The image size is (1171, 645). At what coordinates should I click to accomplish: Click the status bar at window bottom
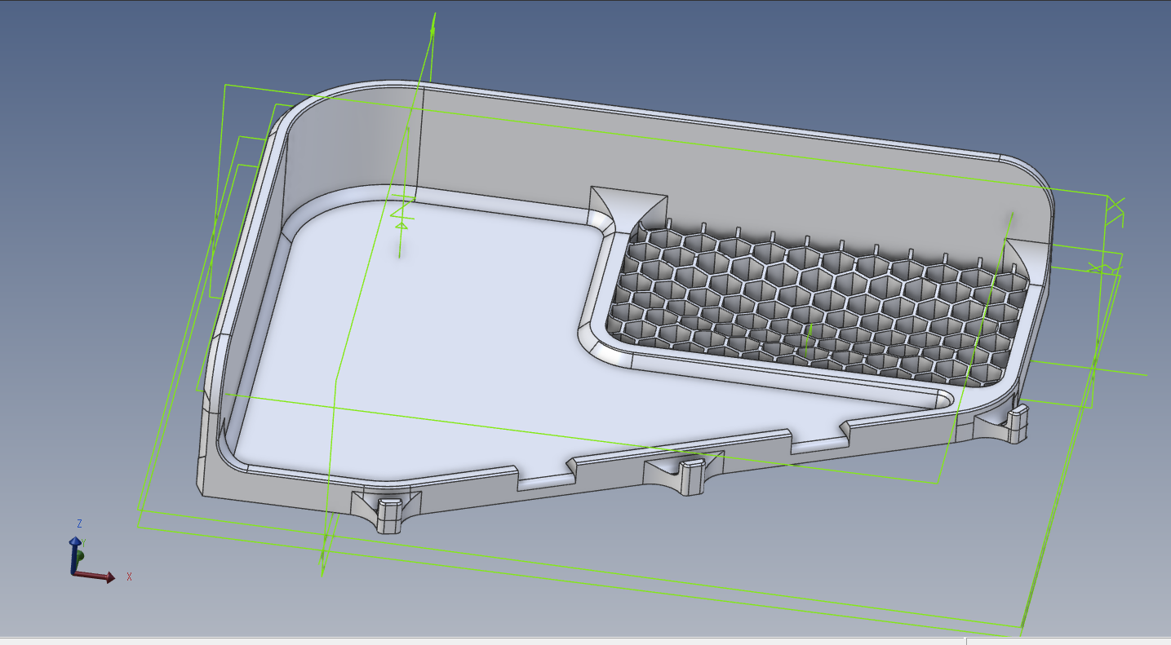[x=585, y=641]
